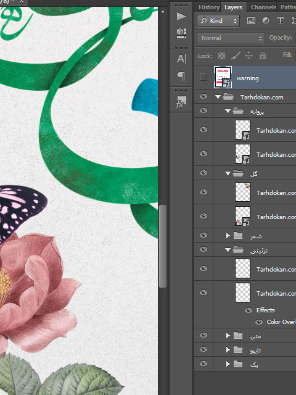Viewport: 296px width, 395px height.
Task: Select second layer thumbnail under گل
Action: point(242,216)
